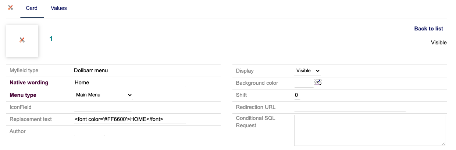Focus the Shift value field
The height and width of the screenshot is (150, 456).
297,95
